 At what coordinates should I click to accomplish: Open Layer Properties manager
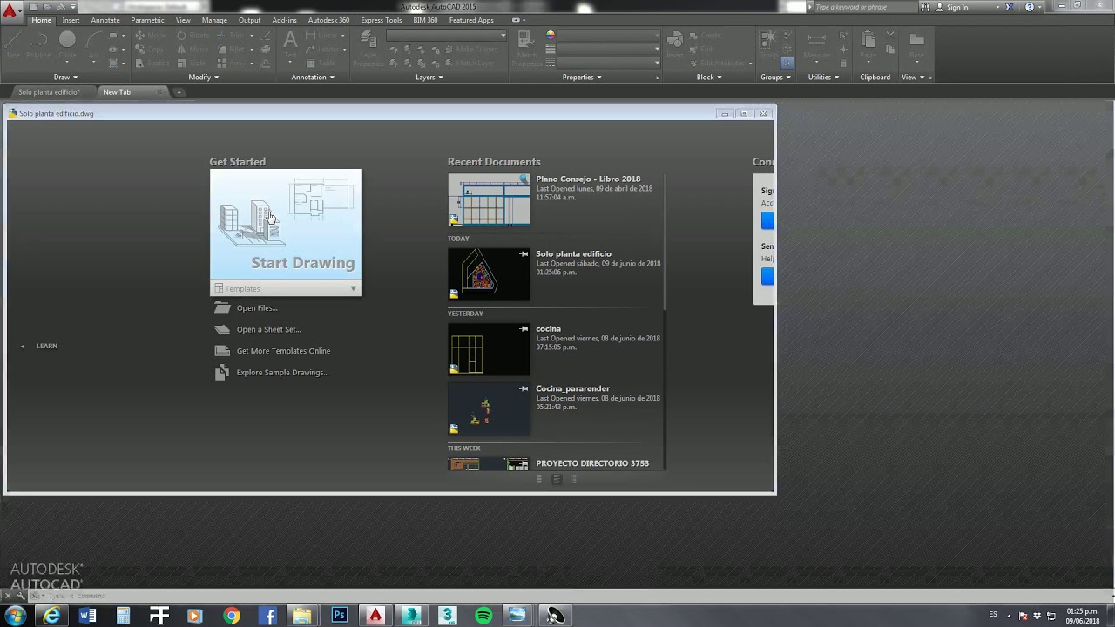tap(368, 49)
